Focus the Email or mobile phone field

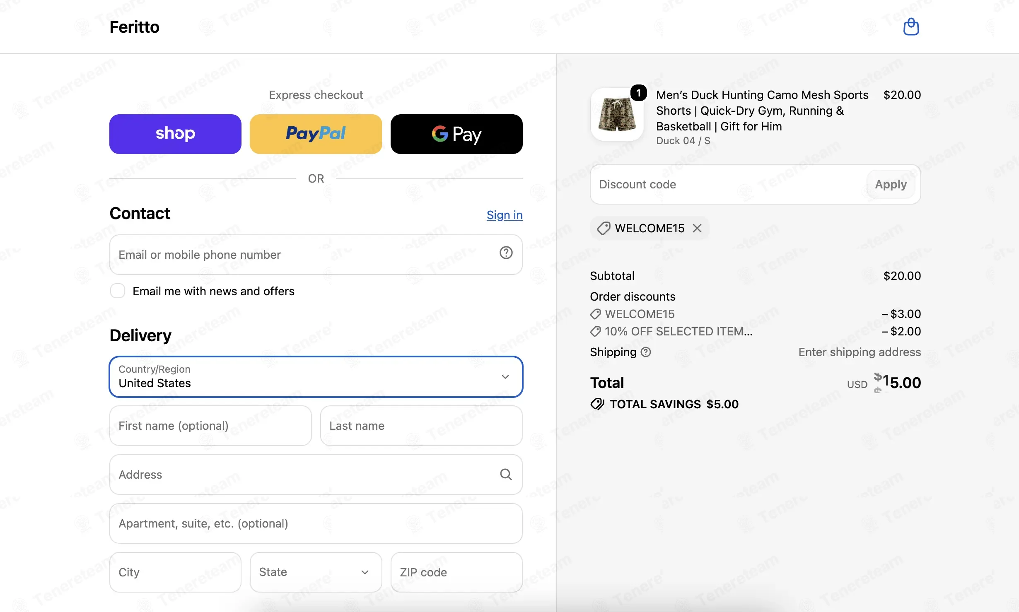[316, 255]
